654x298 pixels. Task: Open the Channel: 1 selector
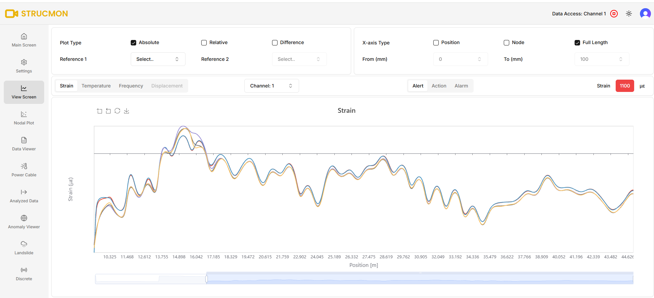tap(272, 86)
